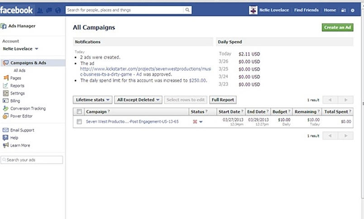Click the $250.00 spend limit link
Image resolution: width=364 pixels, height=219 pixels.
click(x=197, y=80)
